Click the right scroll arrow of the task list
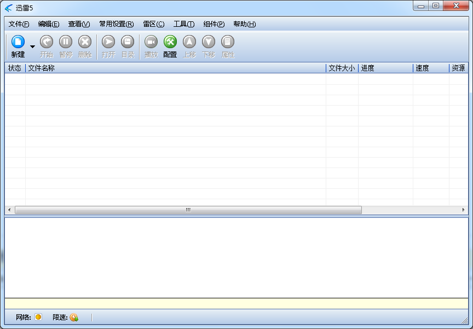The width and height of the screenshot is (473, 329). click(463, 210)
